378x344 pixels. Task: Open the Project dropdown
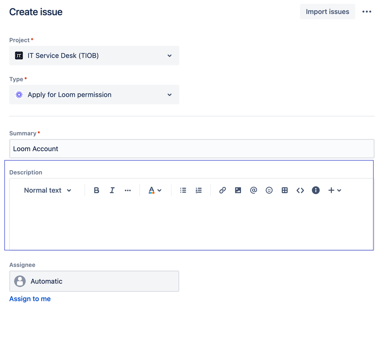click(x=94, y=56)
